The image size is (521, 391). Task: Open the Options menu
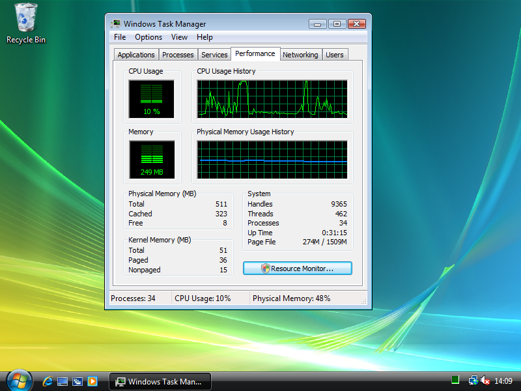(148, 37)
